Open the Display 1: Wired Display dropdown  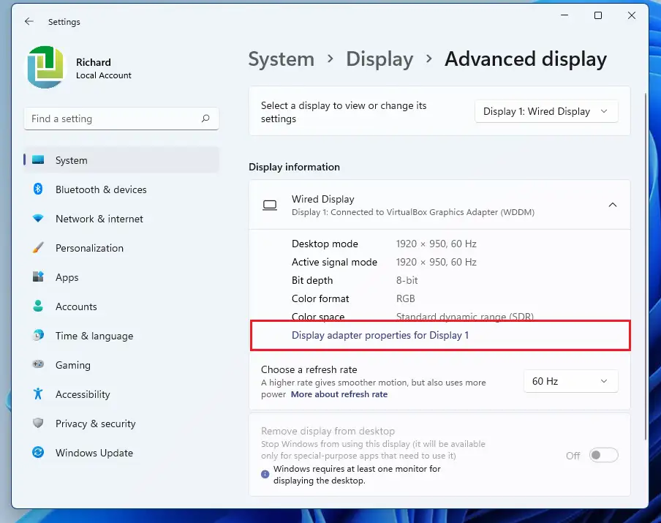546,111
